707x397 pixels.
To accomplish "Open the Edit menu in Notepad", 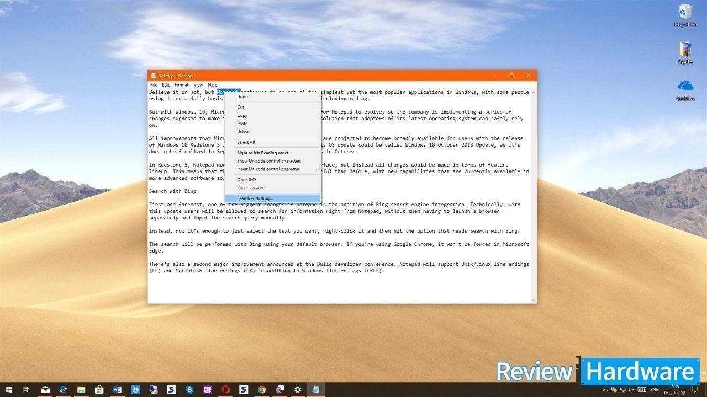I will pyautogui.click(x=166, y=85).
